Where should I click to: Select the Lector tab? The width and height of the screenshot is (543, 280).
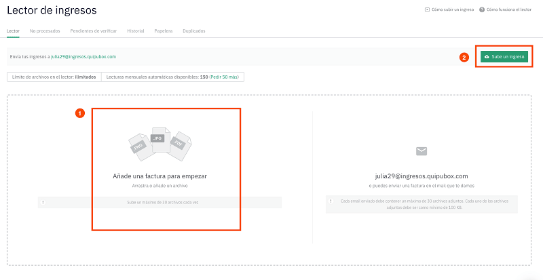pyautogui.click(x=13, y=31)
